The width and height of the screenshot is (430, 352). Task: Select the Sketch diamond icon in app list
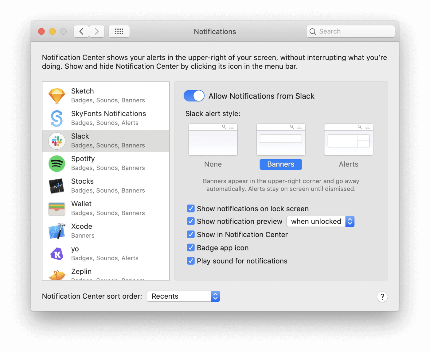click(x=57, y=96)
